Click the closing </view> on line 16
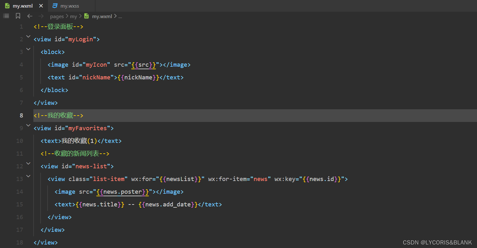 (59, 217)
